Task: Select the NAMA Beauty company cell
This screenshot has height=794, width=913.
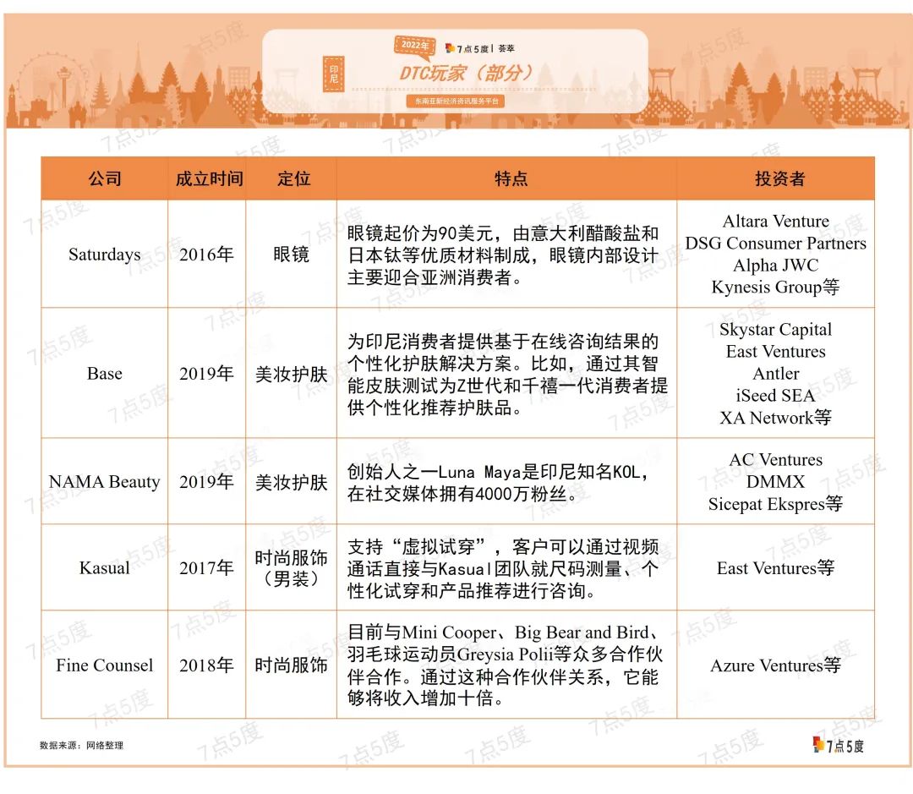Action: point(105,482)
